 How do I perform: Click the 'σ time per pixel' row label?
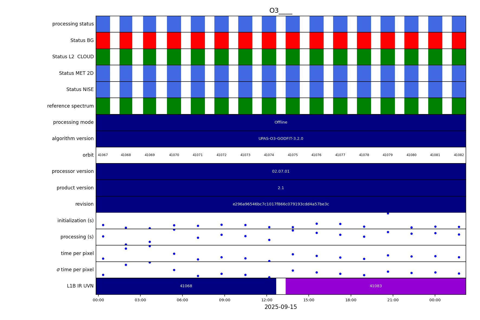pos(75,270)
